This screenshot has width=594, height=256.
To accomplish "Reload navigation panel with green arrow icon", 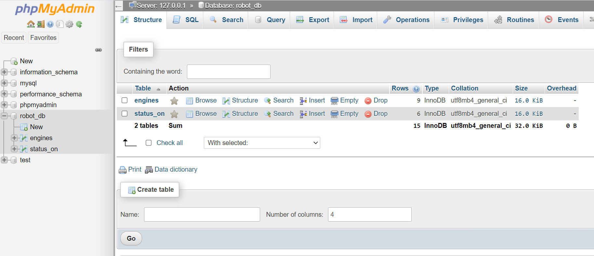I will 79,24.
